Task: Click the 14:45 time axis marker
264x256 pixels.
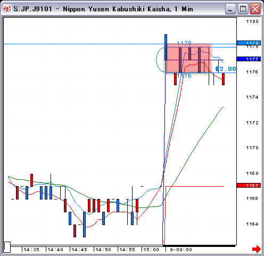Action: click(79, 250)
